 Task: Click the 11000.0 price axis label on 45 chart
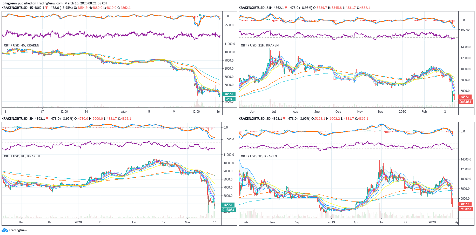[x=230, y=44]
